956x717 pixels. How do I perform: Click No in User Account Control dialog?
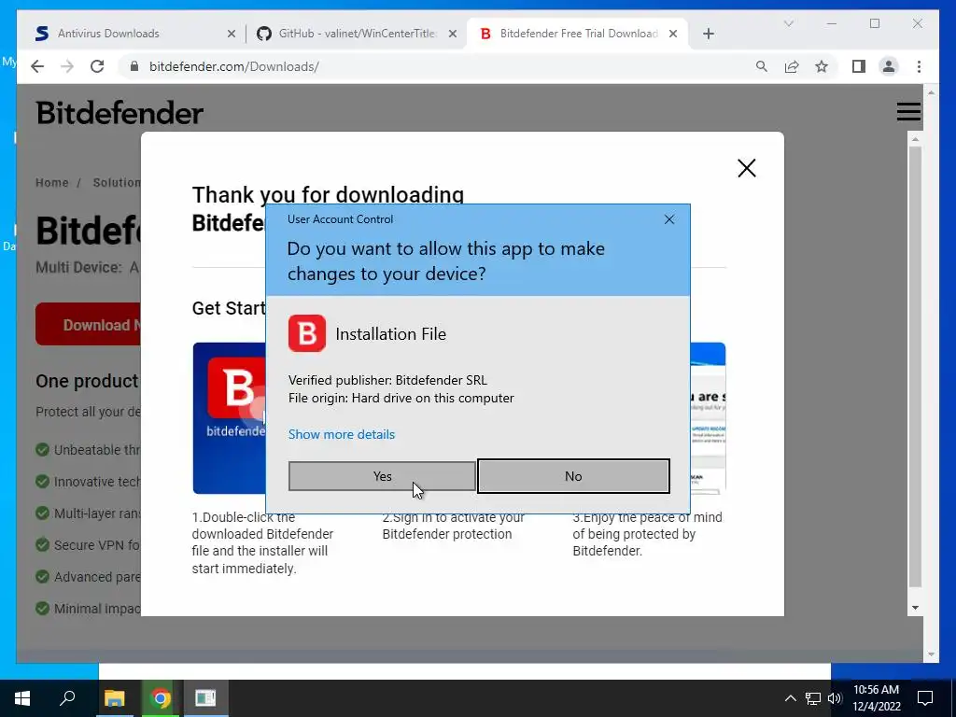pos(573,476)
